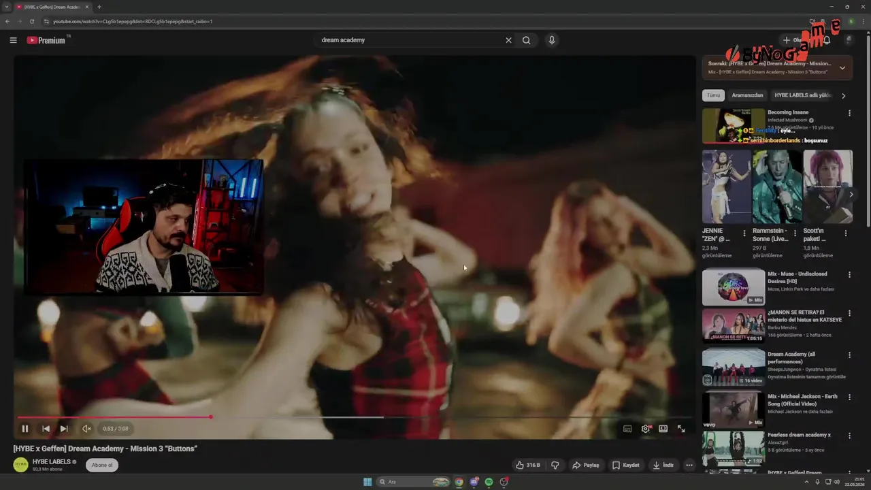This screenshot has height=490, width=871.
Task: Open the video player settings gear
Action: click(645, 429)
